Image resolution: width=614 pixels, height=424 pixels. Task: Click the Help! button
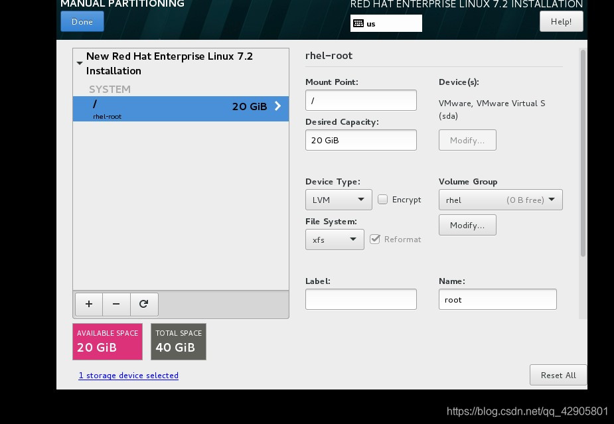(561, 21)
